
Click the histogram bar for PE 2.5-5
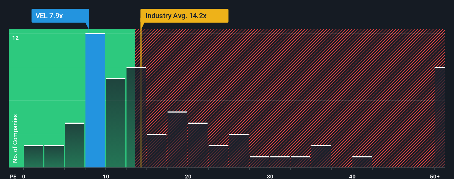click(54, 156)
